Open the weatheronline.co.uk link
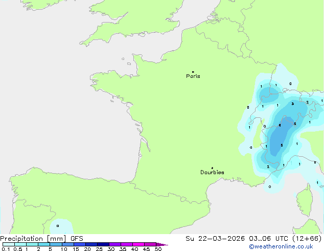Viewport: 324px width, 251px height. (281, 246)
